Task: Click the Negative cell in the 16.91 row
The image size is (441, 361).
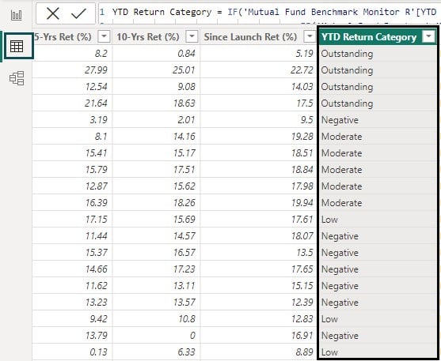Action: point(378,335)
